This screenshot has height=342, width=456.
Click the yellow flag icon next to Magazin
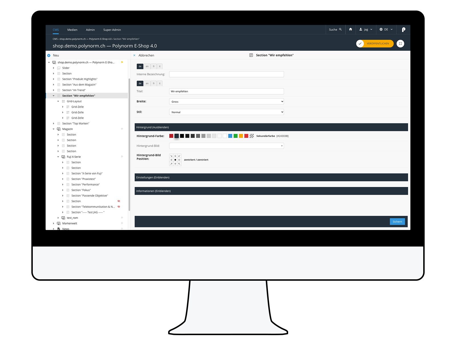click(x=122, y=129)
